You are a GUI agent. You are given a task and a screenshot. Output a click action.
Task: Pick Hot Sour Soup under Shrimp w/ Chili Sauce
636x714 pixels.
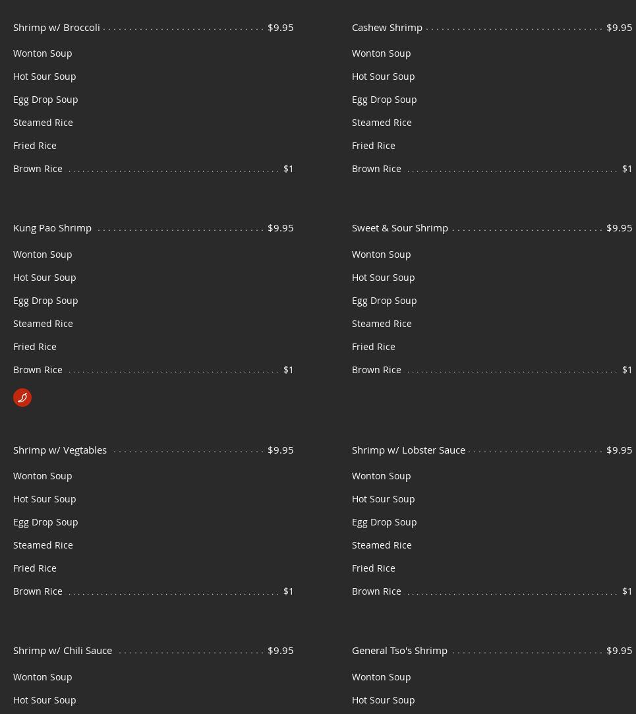(x=44, y=700)
